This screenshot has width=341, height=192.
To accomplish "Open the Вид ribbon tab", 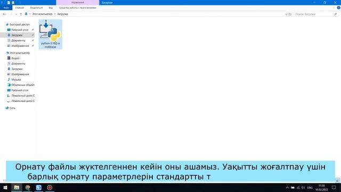I will (x=51, y=7).
